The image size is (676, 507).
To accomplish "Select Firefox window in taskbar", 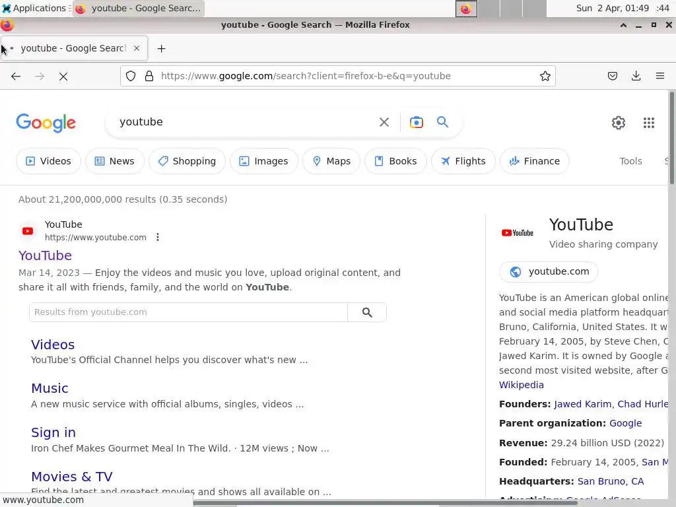I will pos(139,8).
